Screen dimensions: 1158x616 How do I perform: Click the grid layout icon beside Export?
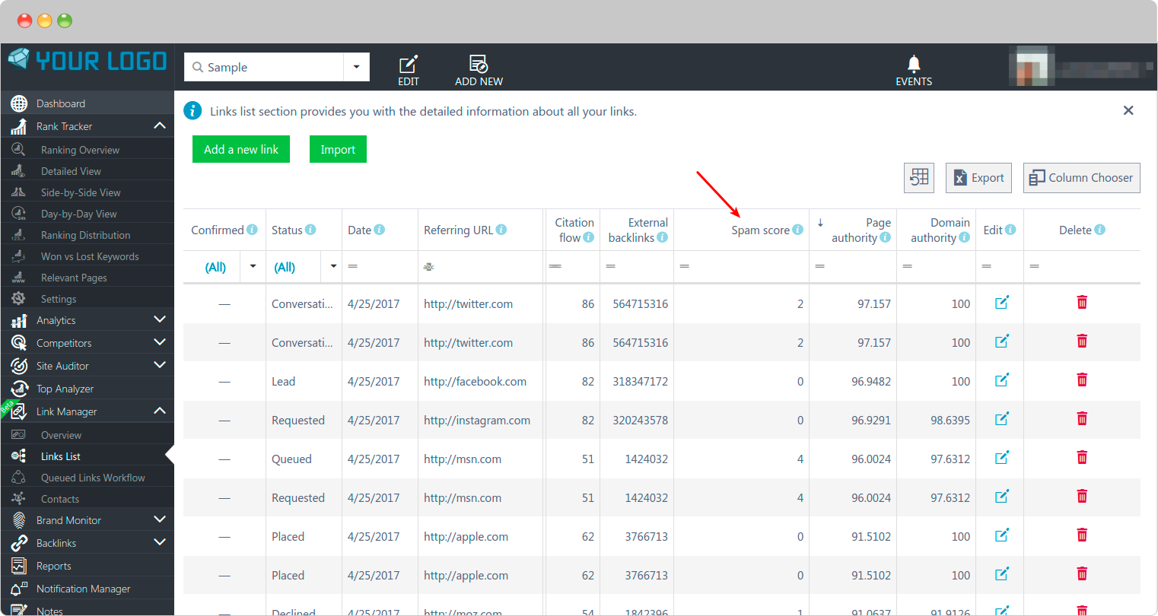(919, 178)
